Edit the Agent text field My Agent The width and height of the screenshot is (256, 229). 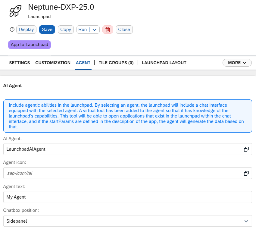[128, 197]
